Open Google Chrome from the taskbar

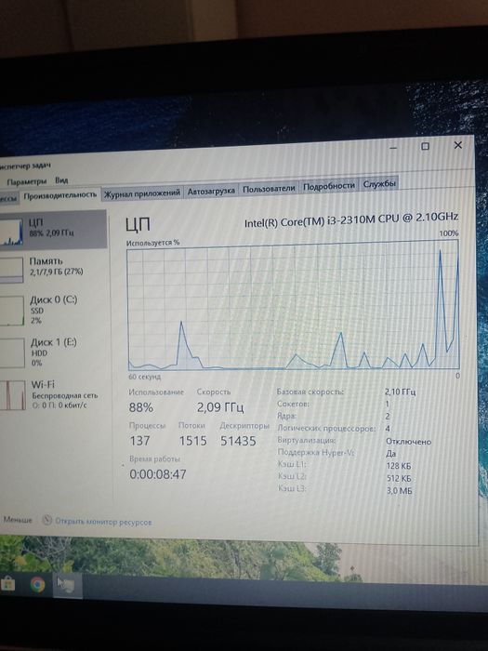(38, 585)
